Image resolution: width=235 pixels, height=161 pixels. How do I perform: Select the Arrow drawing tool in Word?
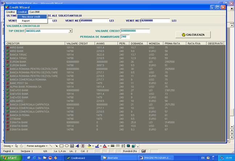56,146
